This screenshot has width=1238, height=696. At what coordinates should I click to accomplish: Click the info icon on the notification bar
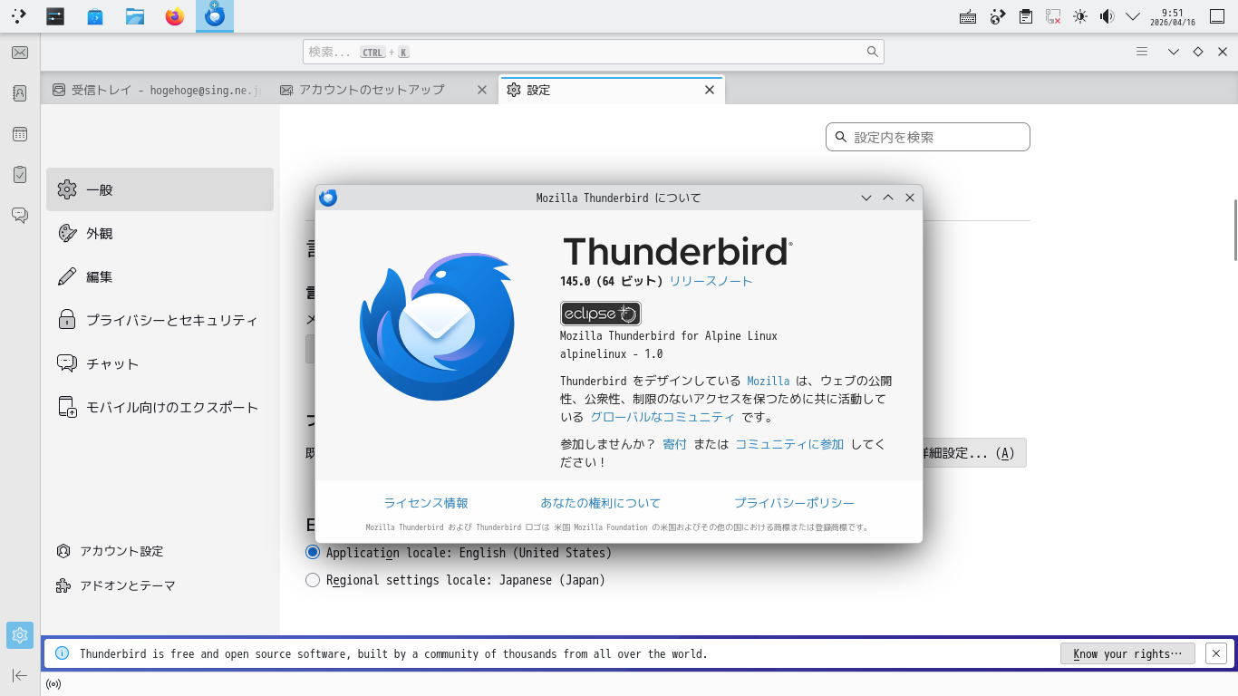(63, 653)
